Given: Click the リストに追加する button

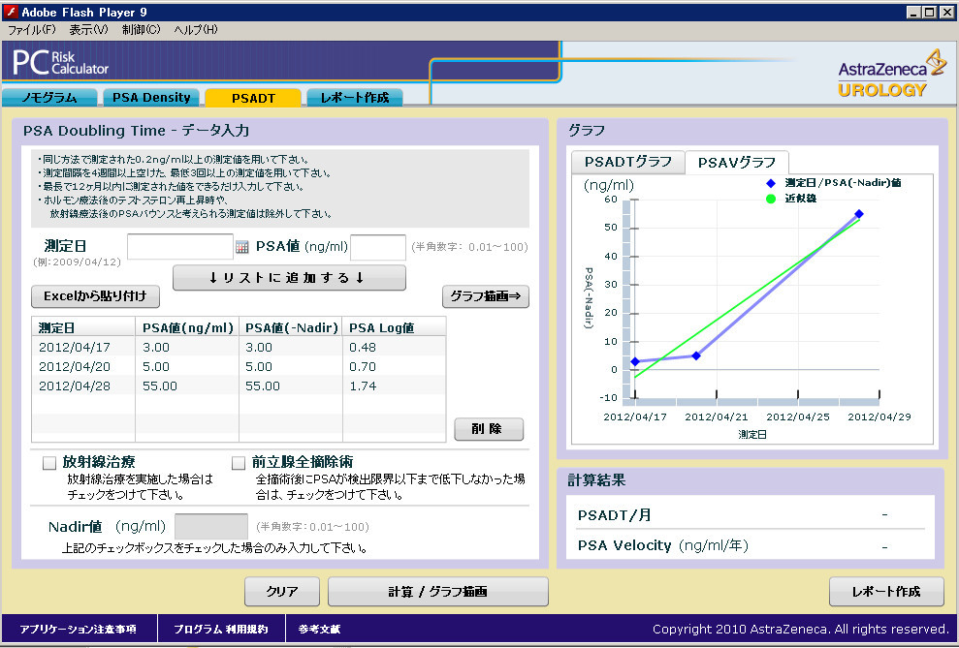Looking at the screenshot, I should (289, 278).
